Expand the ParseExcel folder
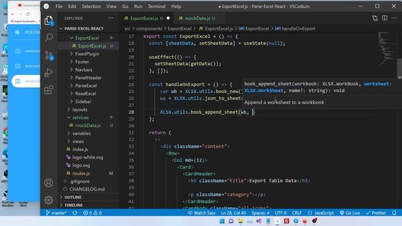Viewport: 402px width, 226px height. (x=86, y=85)
